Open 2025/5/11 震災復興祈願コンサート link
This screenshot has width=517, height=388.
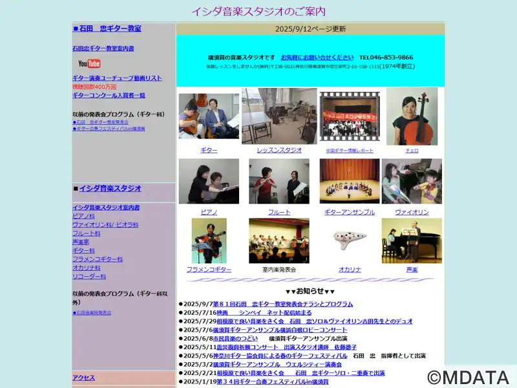click(286, 347)
